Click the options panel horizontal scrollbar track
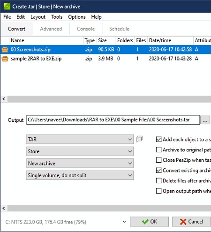 click(x=109, y=208)
